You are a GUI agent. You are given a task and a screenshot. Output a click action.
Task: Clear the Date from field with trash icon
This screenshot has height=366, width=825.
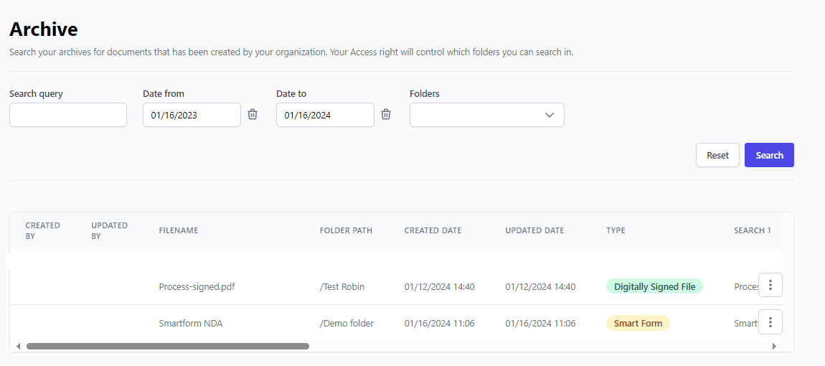coord(253,115)
